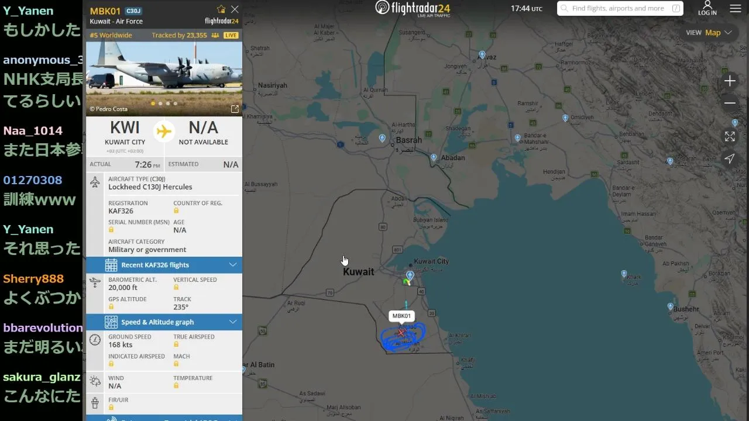Click Military or government category text
This screenshot has width=749, height=421.
coord(147,250)
